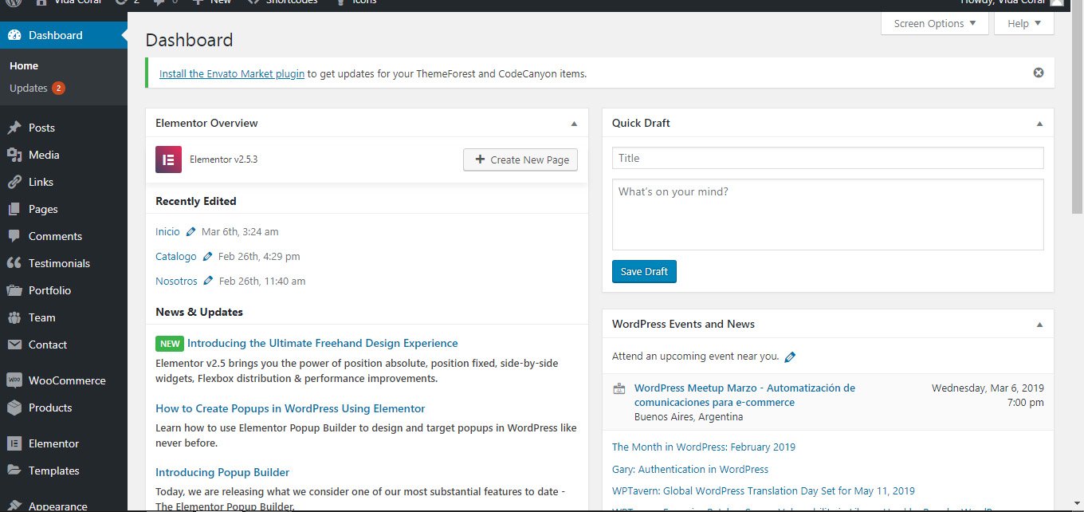This screenshot has height=512, width=1084.
Task: Open Pages using its page icon
Action: point(14,209)
